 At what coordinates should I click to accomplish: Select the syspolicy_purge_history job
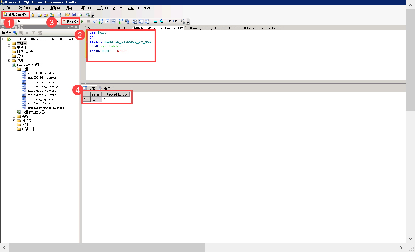[x=46, y=108]
